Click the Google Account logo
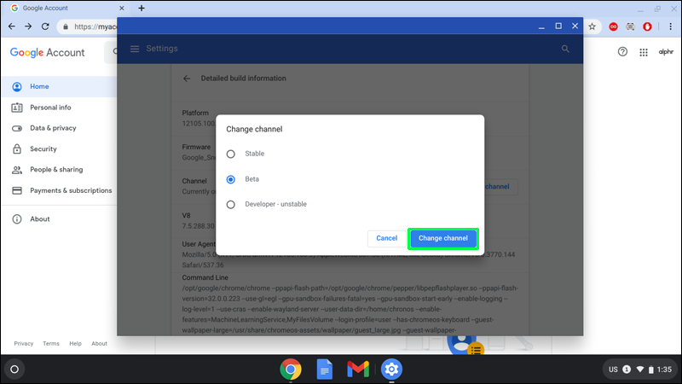Viewport: 682px width, 384px height. click(48, 53)
